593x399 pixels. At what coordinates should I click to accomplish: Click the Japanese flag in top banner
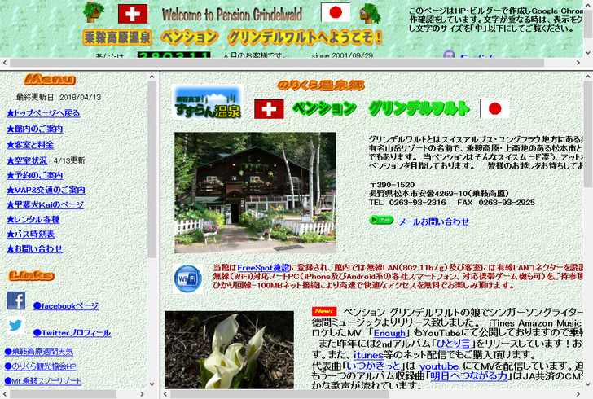pos(335,13)
